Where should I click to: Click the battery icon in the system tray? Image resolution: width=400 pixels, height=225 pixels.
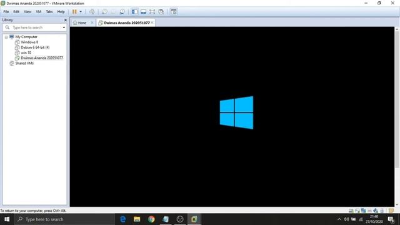click(353, 219)
